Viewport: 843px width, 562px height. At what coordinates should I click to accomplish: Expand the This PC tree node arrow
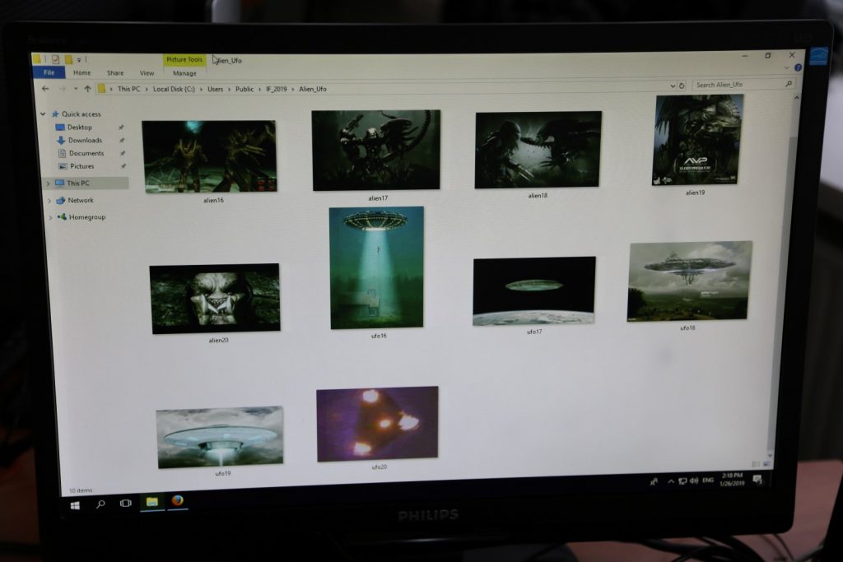[x=49, y=183]
